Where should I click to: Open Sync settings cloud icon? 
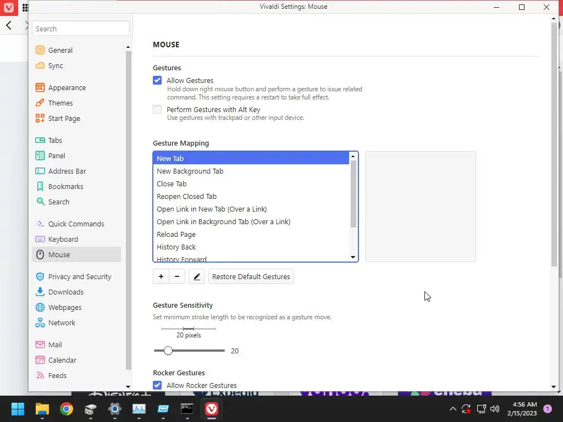click(x=40, y=66)
